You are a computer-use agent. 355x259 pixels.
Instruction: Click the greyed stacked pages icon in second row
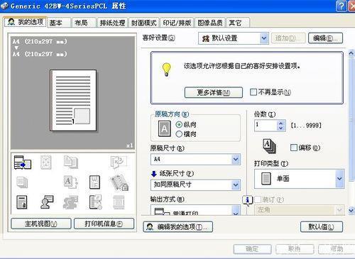22,182
